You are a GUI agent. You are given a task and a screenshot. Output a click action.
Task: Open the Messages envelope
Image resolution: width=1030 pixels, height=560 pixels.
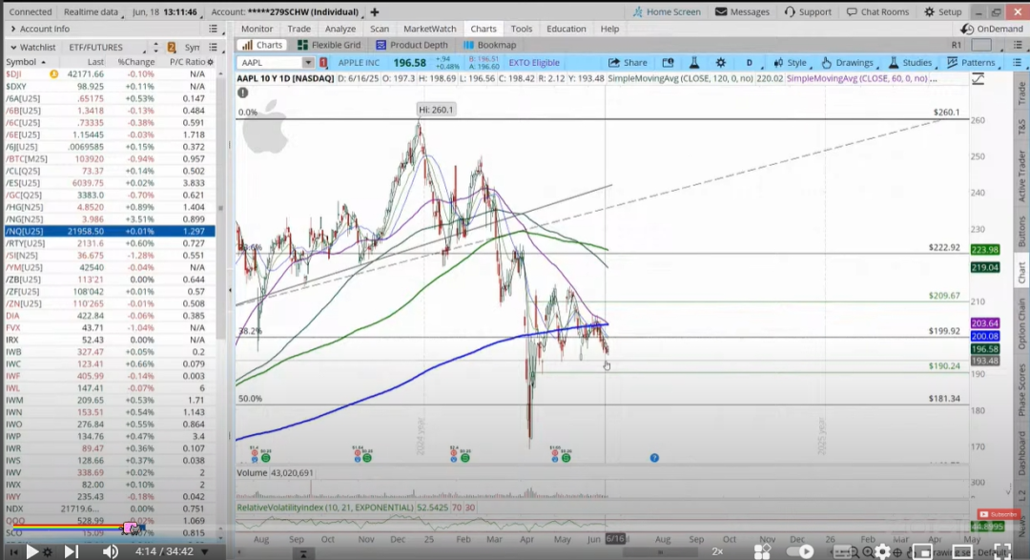click(742, 11)
